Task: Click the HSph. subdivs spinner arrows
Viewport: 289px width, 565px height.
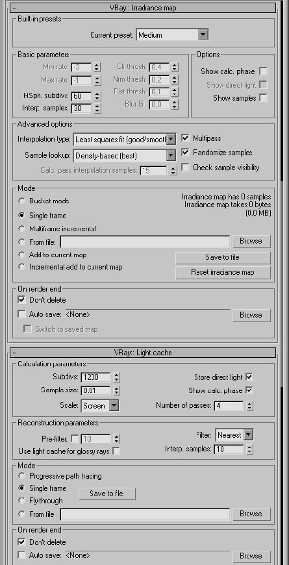Action: point(97,96)
